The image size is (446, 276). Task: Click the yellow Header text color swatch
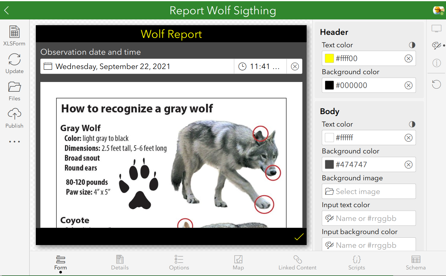pos(329,58)
